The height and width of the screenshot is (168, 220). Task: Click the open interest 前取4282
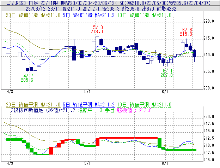click(166, 9)
